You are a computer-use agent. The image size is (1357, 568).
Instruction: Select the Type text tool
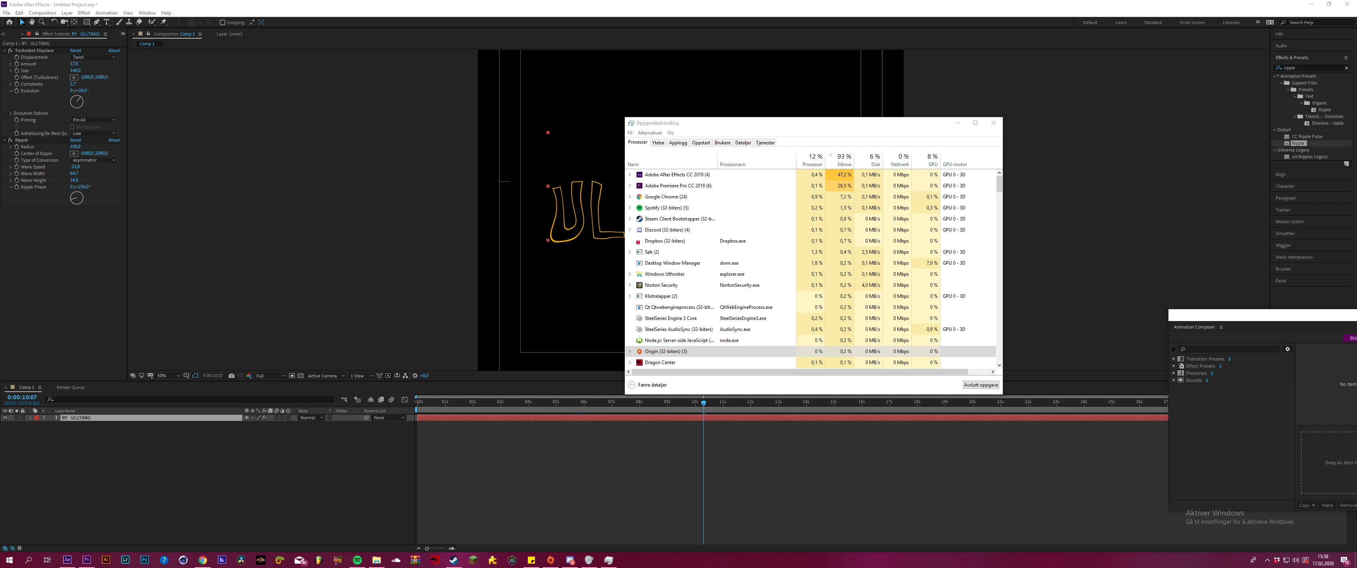pyautogui.click(x=107, y=22)
